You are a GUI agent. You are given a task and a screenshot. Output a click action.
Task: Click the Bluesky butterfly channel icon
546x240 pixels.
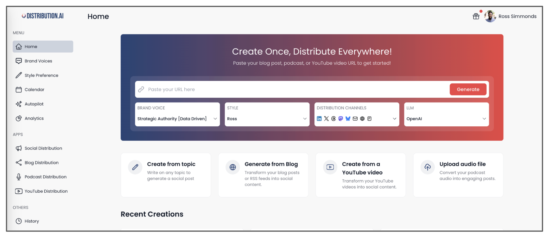348,119
